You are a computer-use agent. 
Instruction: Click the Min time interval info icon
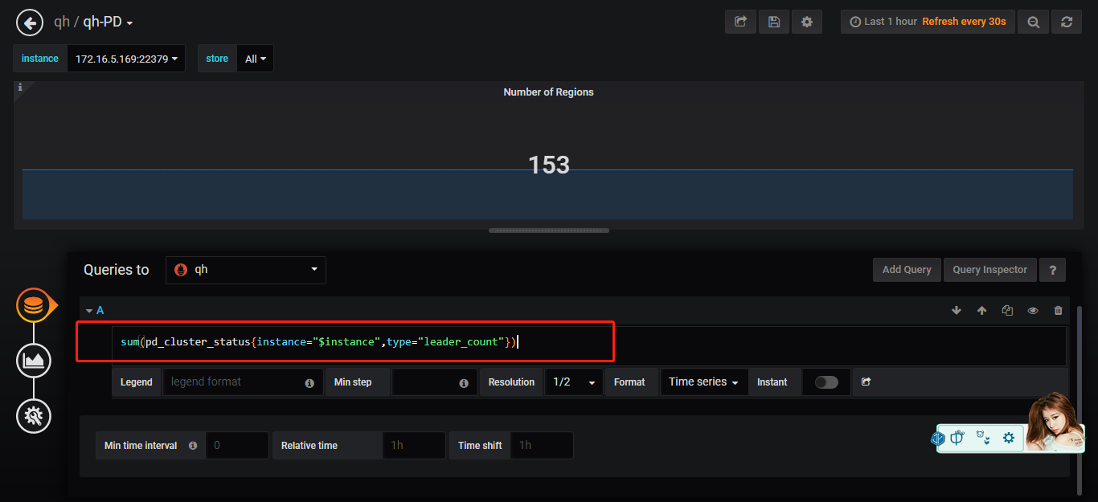point(193,446)
